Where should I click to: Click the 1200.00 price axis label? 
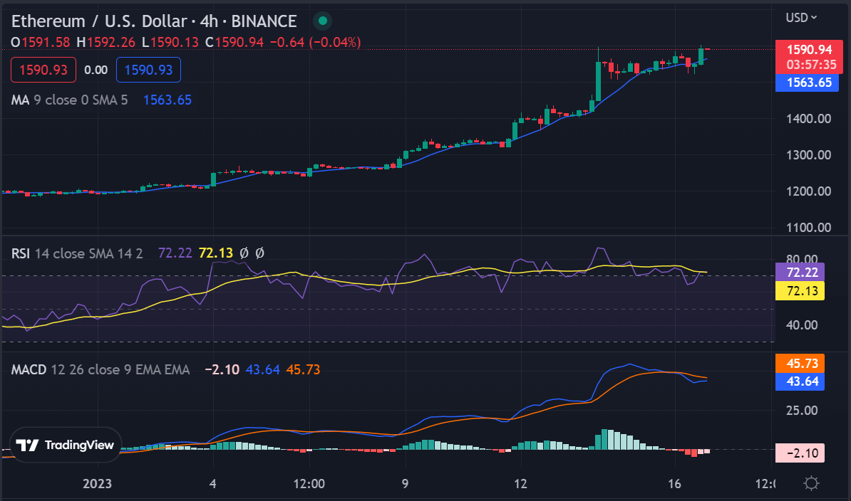[808, 191]
